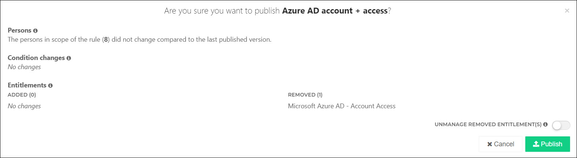Close the publish confirmation dialog
Image resolution: width=577 pixels, height=158 pixels.
point(567,11)
